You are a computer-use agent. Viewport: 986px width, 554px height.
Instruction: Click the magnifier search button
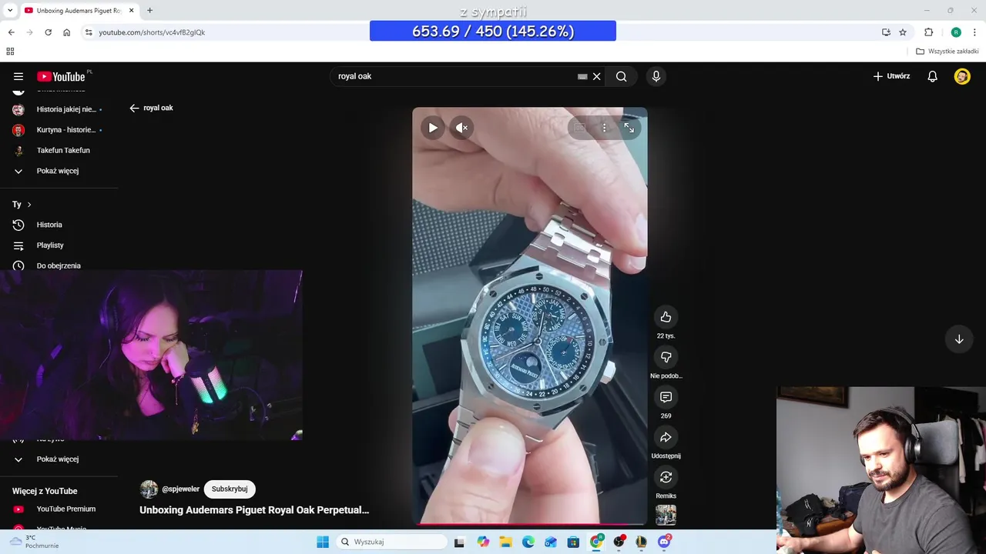(621, 76)
